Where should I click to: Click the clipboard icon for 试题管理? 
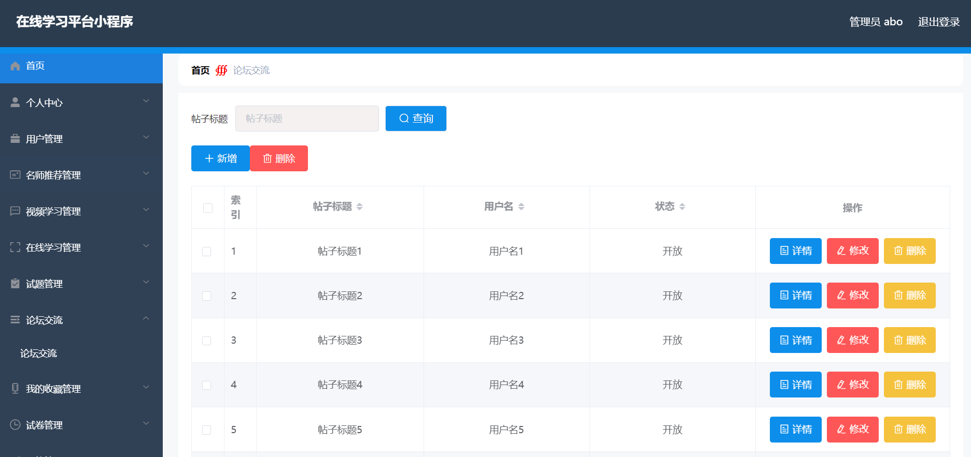click(x=15, y=284)
